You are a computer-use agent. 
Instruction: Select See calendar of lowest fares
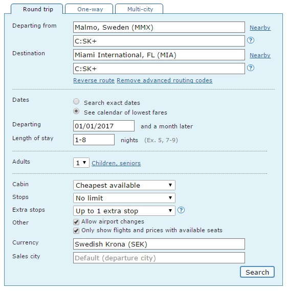[76, 111]
